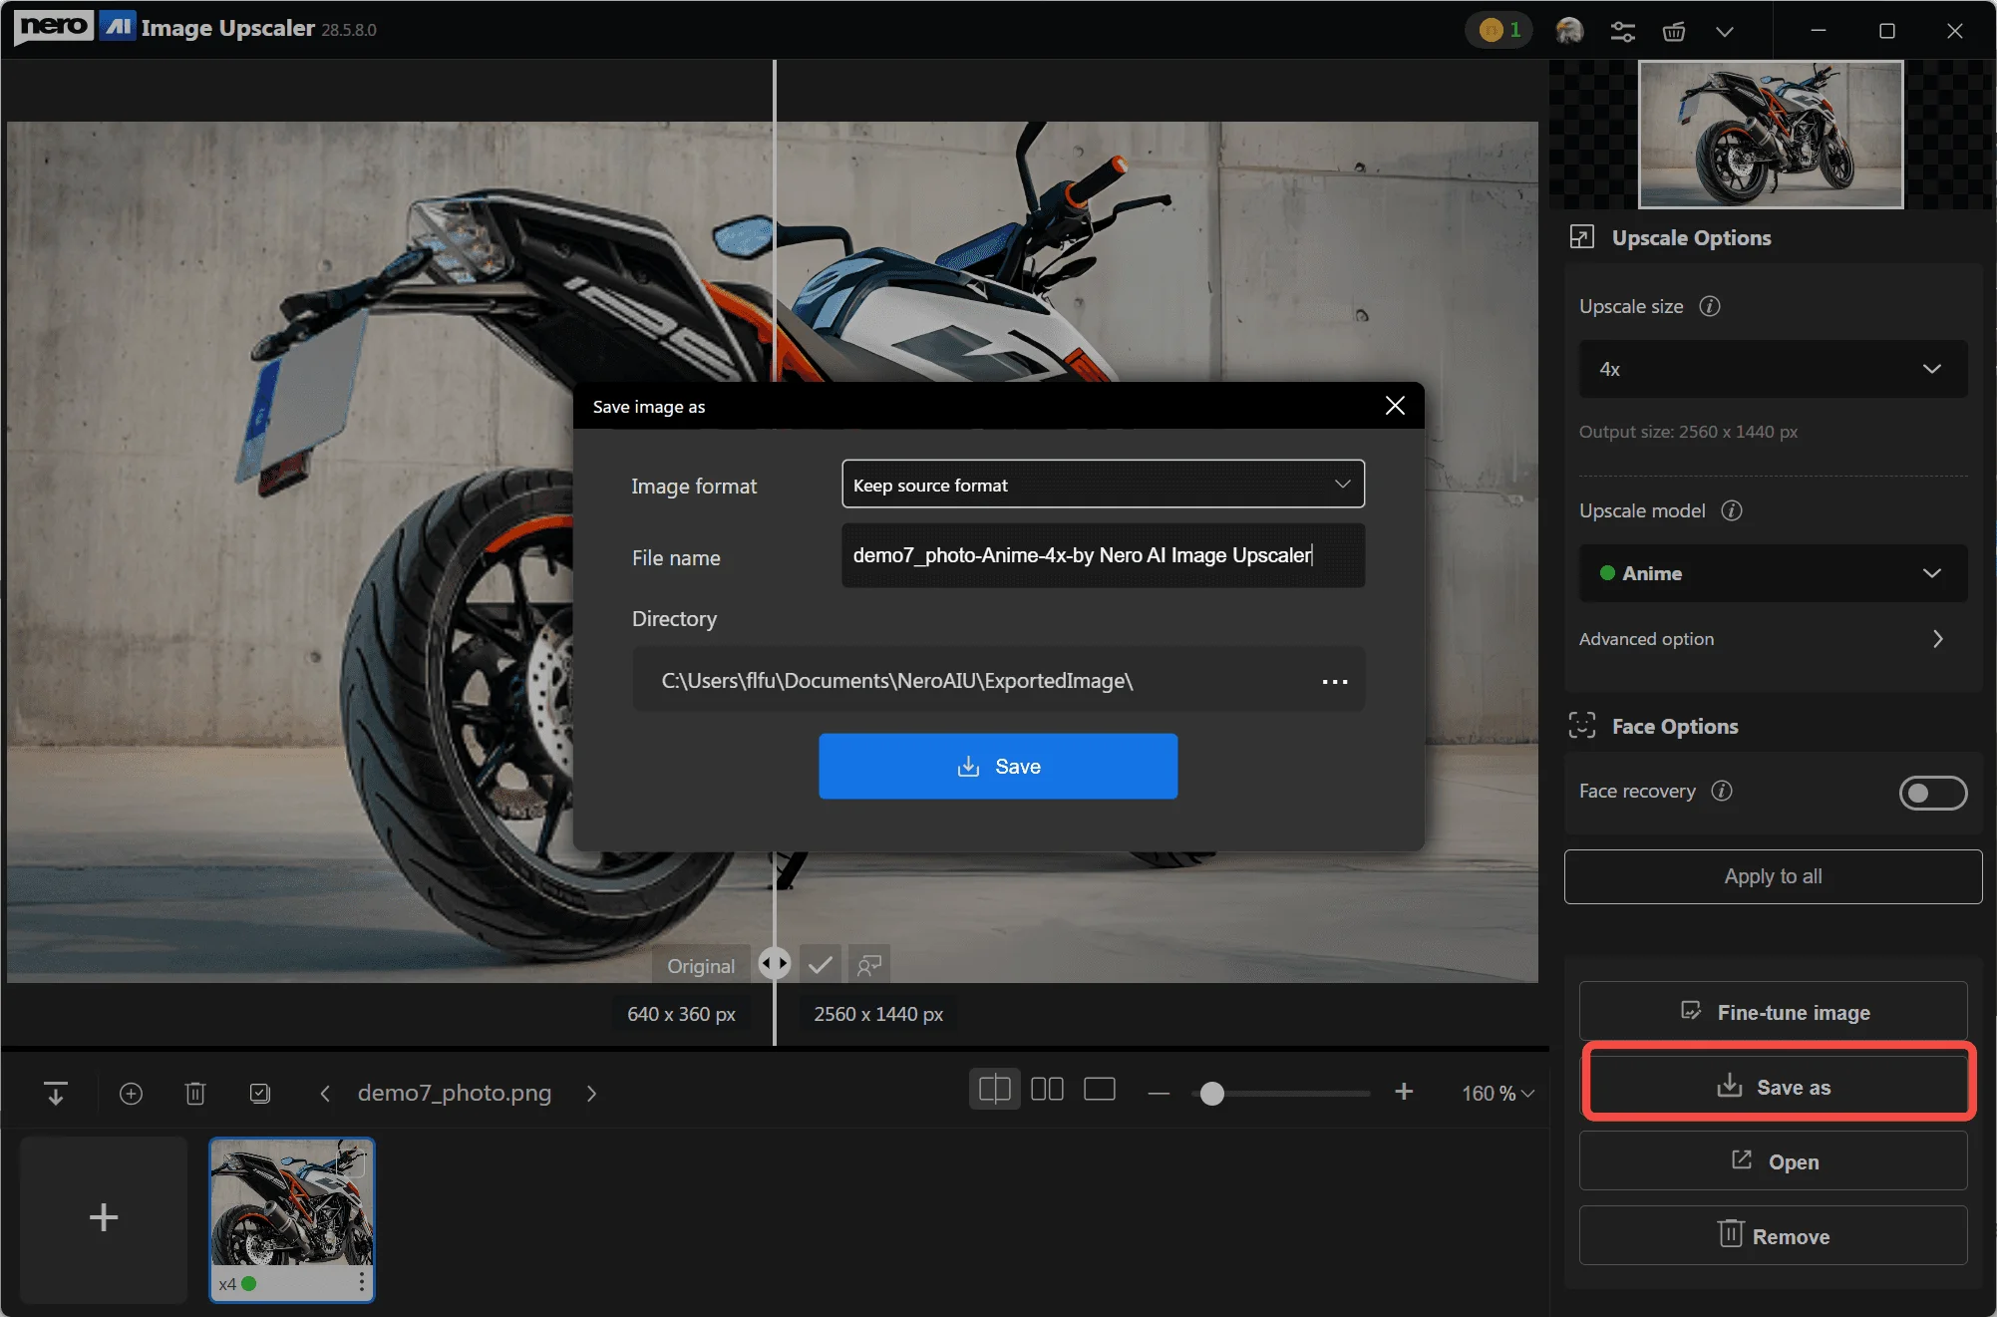This screenshot has height=1317, width=1997.
Task: Select the download/export icon in the bottom toolbar
Action: (56, 1093)
